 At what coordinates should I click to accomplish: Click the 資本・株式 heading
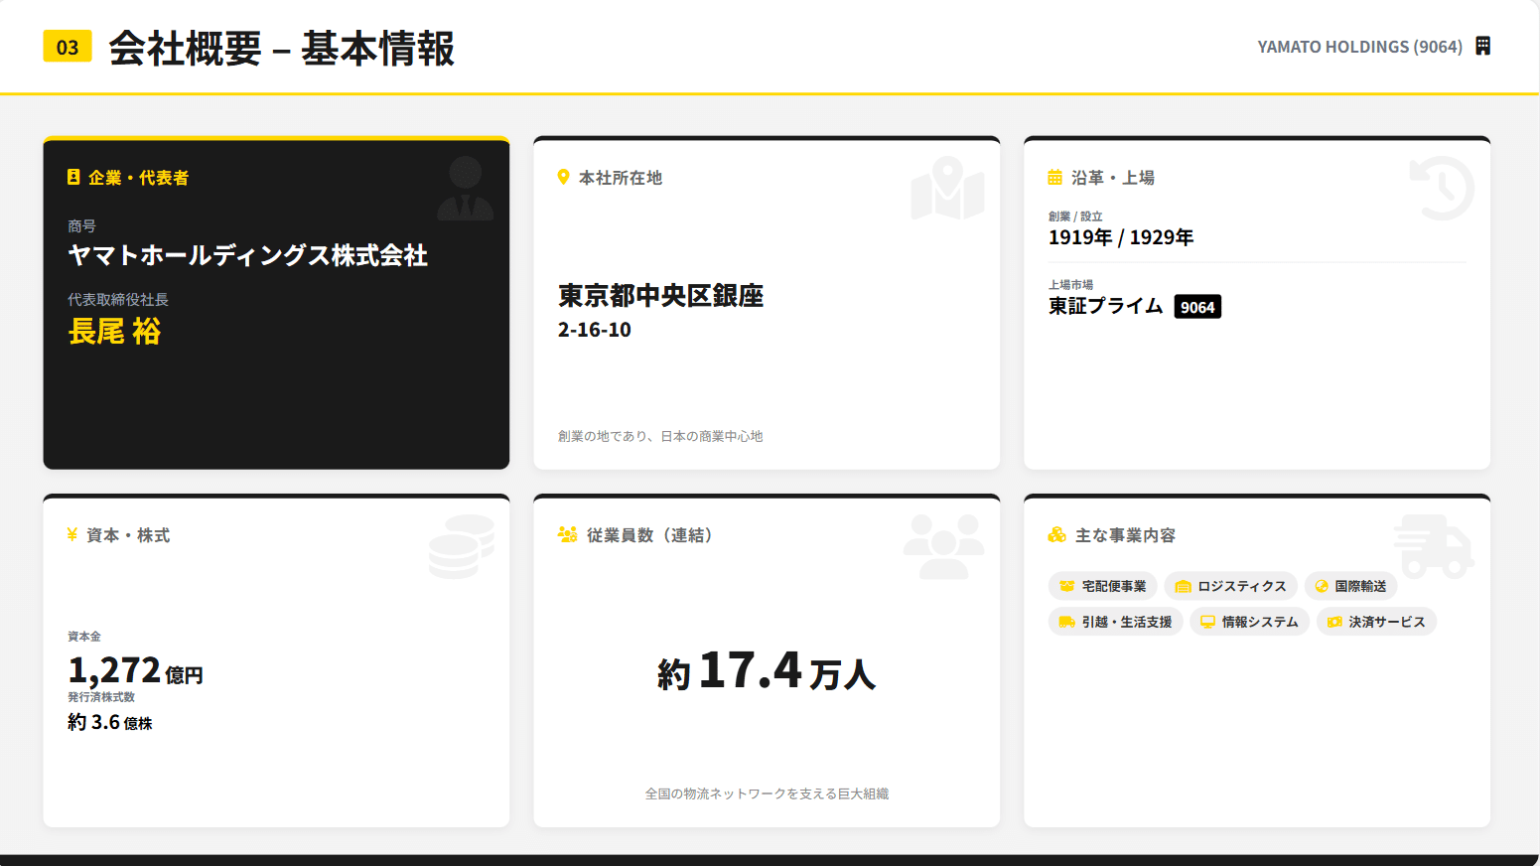pos(128,534)
